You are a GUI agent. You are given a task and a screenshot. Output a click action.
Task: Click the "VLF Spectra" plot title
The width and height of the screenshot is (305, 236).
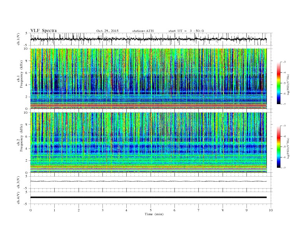click(44, 30)
